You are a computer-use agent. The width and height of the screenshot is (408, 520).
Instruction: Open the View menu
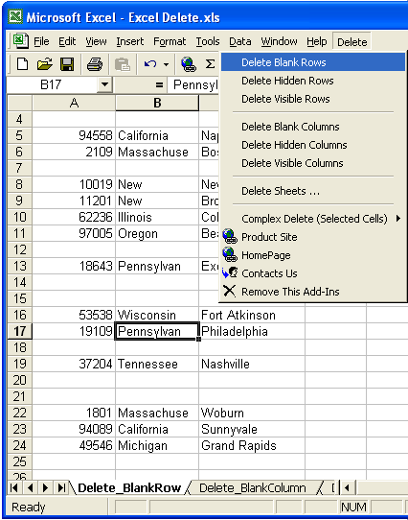96,41
